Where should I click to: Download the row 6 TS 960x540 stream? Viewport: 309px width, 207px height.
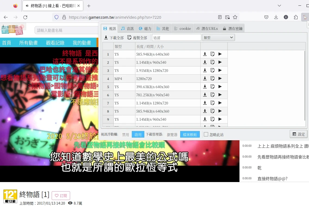point(205,95)
